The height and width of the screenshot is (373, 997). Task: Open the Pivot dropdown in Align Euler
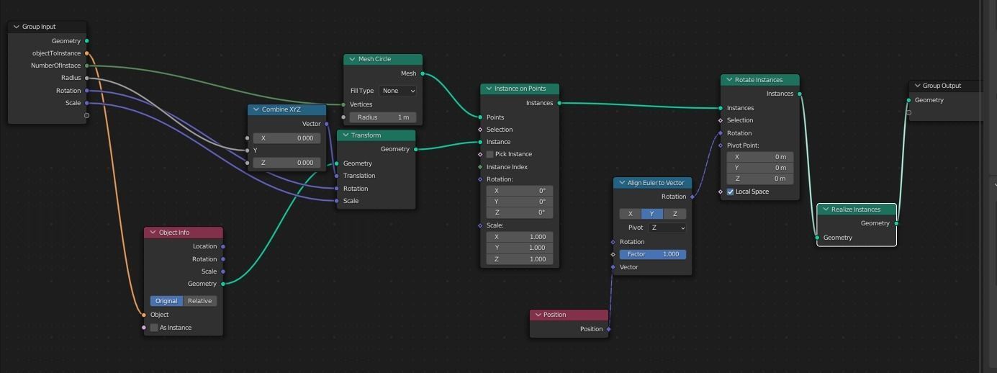(x=667, y=228)
